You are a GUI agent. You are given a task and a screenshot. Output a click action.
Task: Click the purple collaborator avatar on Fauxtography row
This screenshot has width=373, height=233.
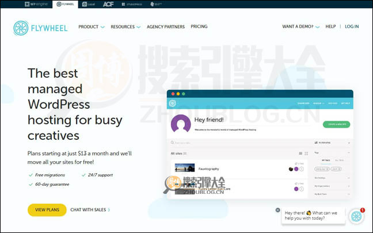click(296, 169)
